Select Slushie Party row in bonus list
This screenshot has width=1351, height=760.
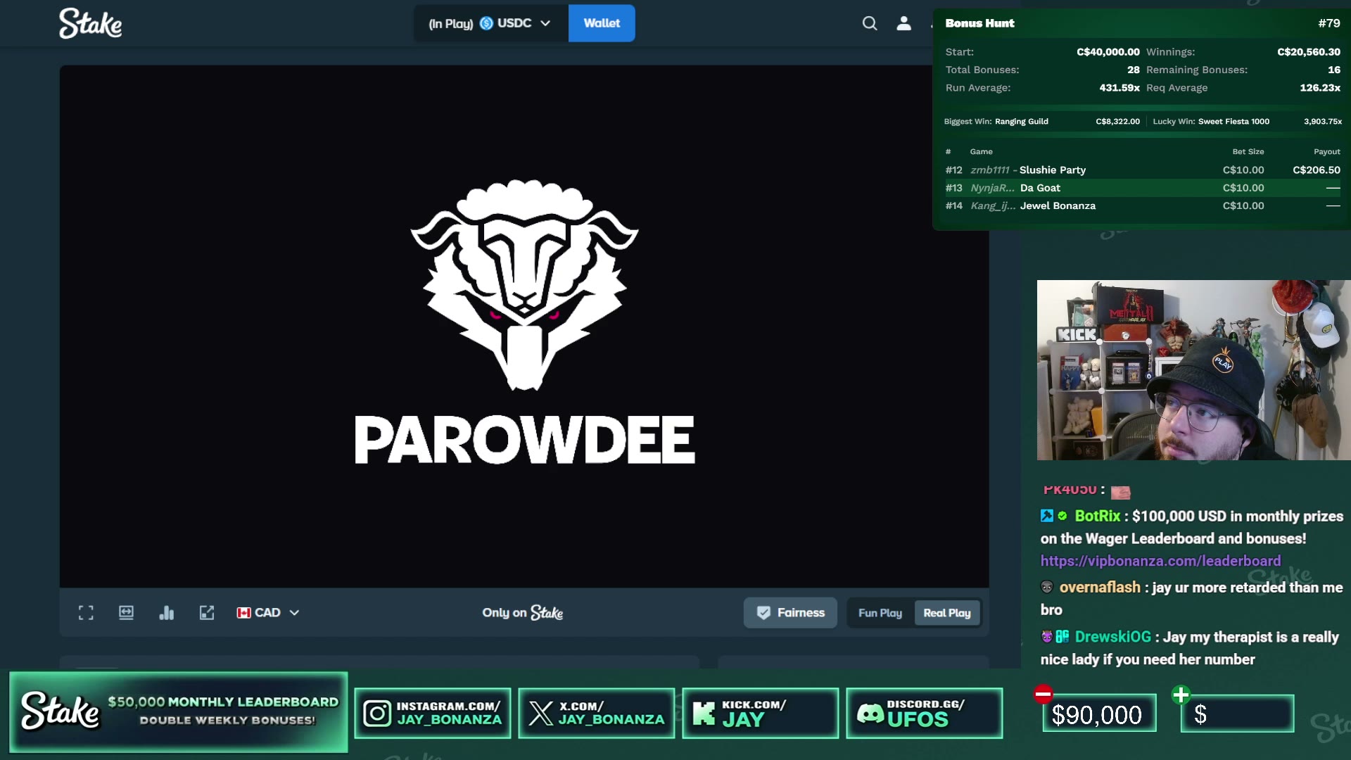coord(1142,170)
